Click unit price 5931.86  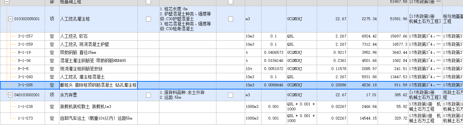[x=369, y=77]
